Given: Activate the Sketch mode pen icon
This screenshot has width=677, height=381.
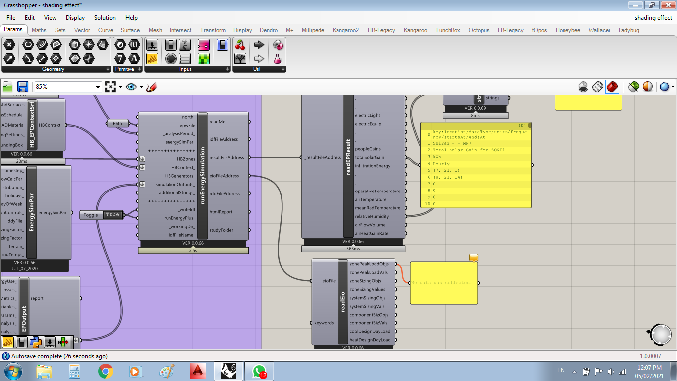Looking at the screenshot, I should pyautogui.click(x=152, y=87).
